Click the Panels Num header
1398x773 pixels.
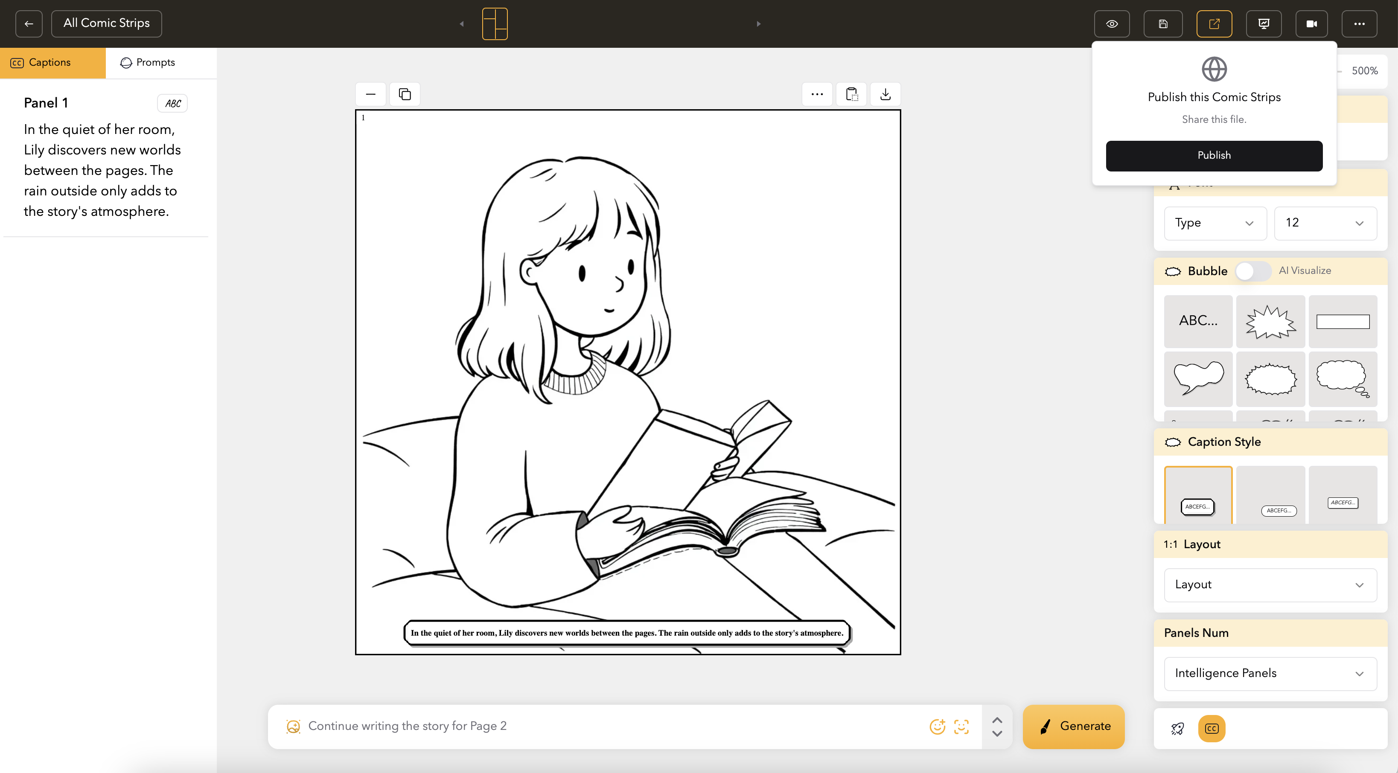pyautogui.click(x=1270, y=633)
